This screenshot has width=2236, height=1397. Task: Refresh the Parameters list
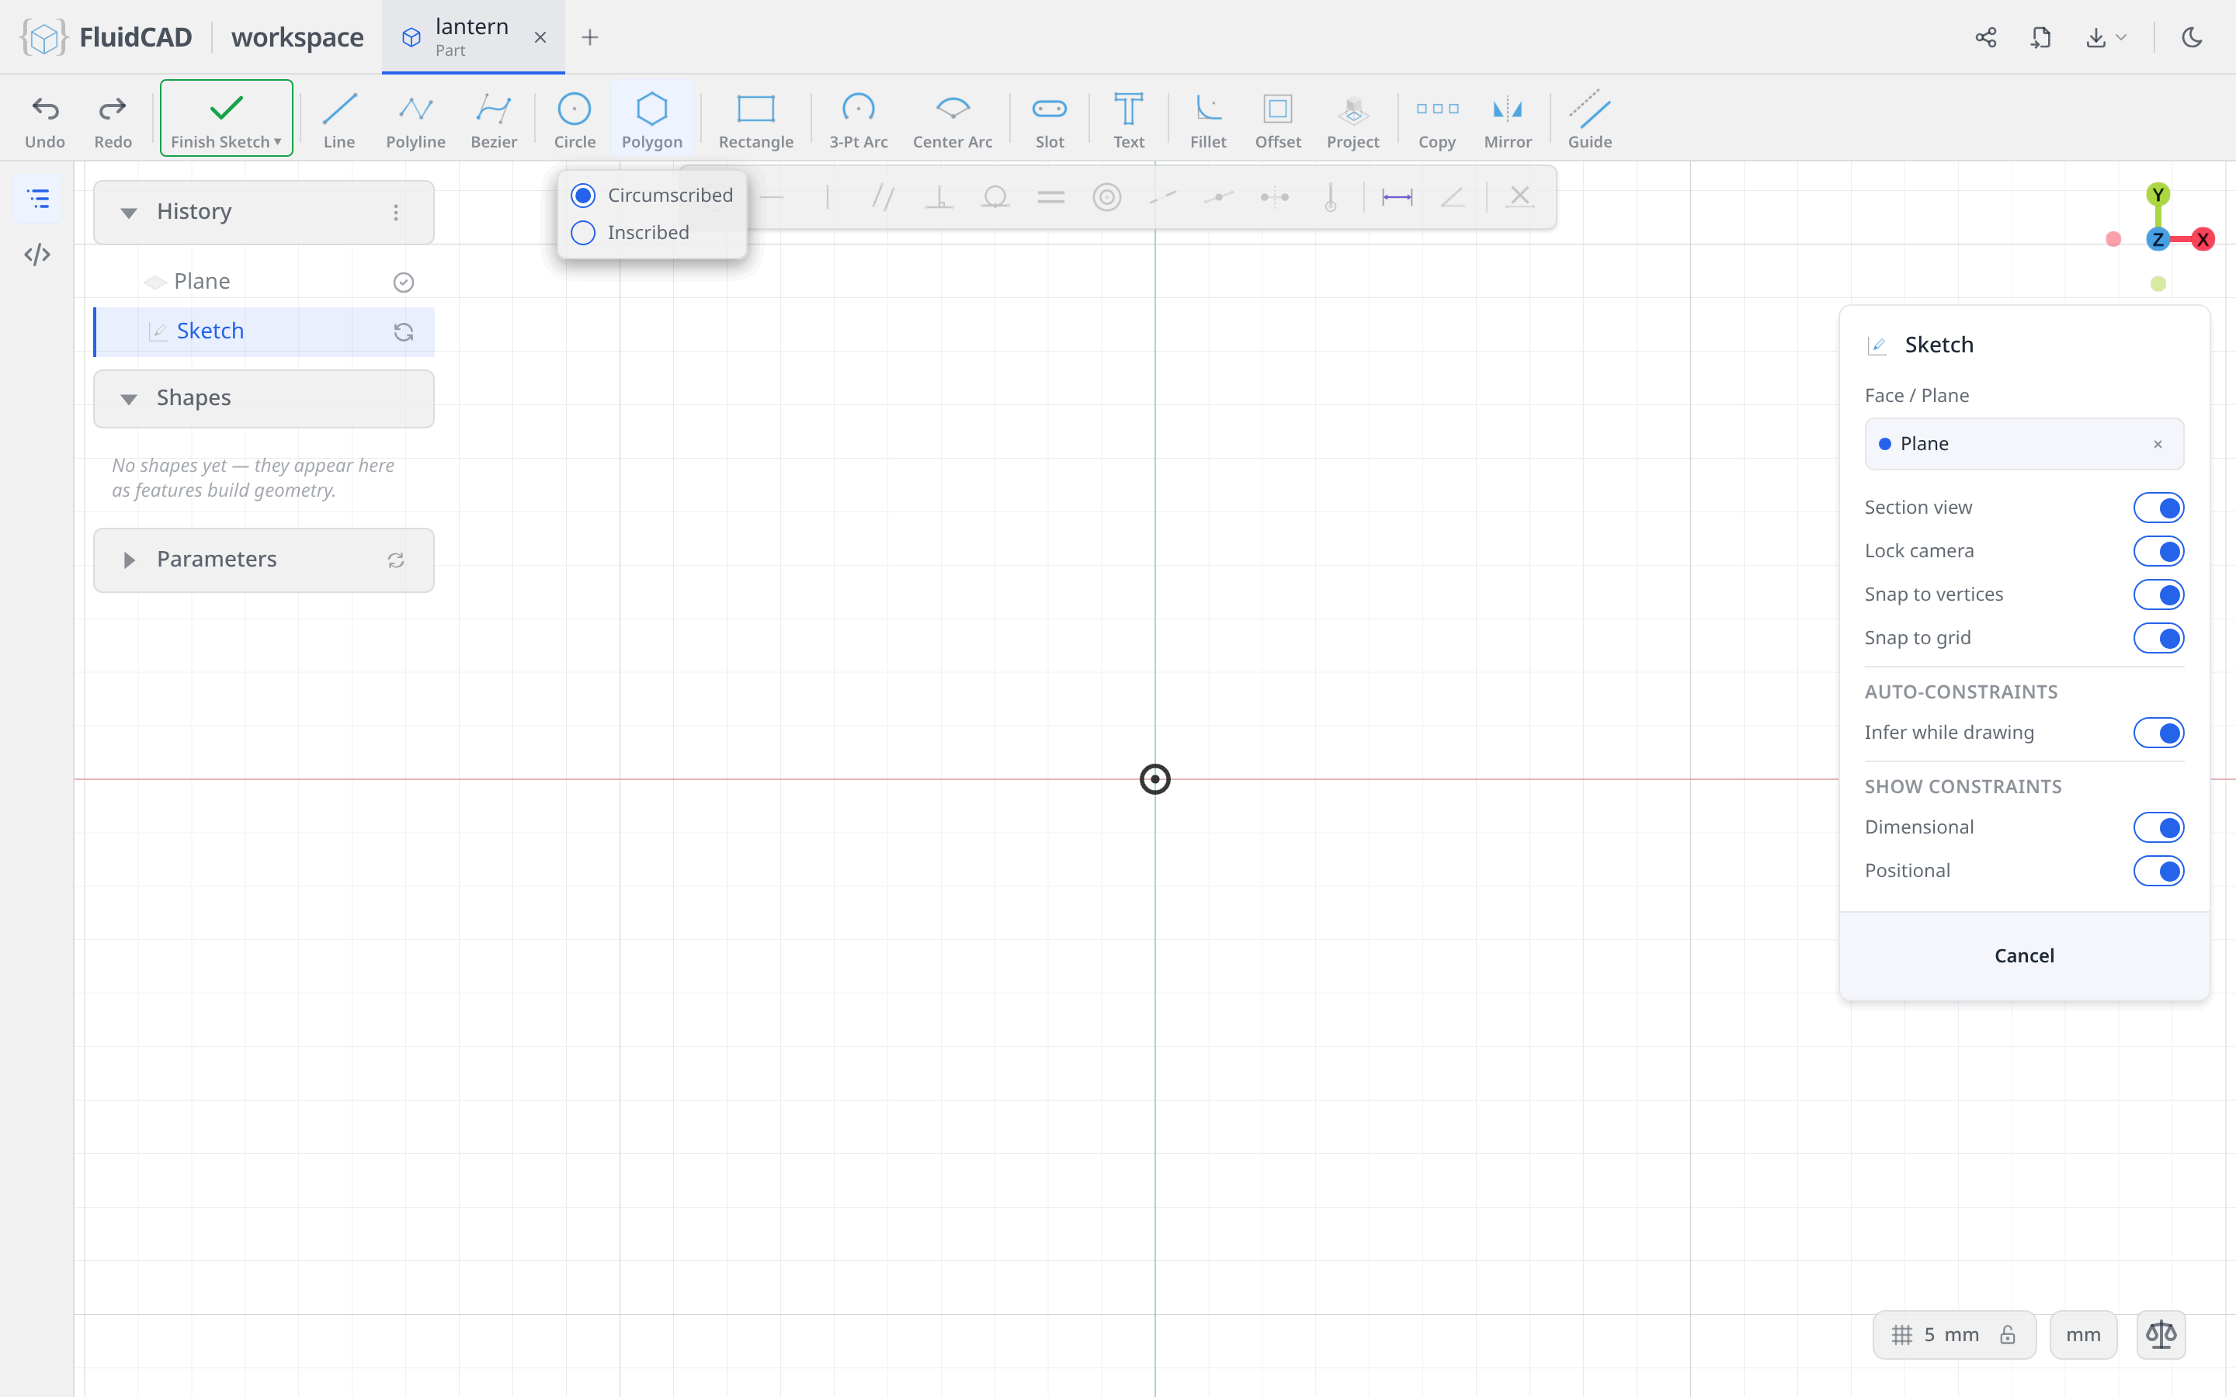[395, 560]
